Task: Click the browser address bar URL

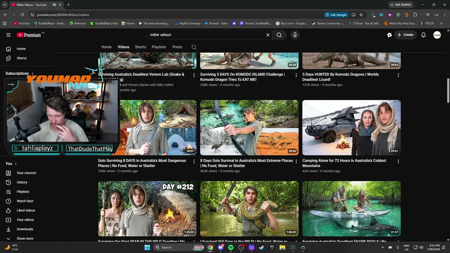Action: (x=63, y=15)
